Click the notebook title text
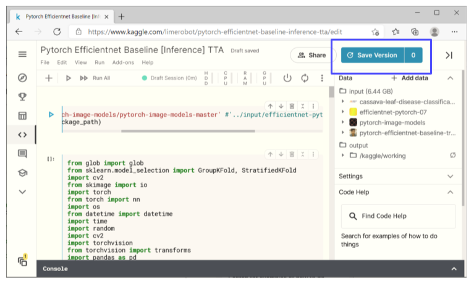Image resolution: width=474 pixels, height=284 pixels. 132,50
